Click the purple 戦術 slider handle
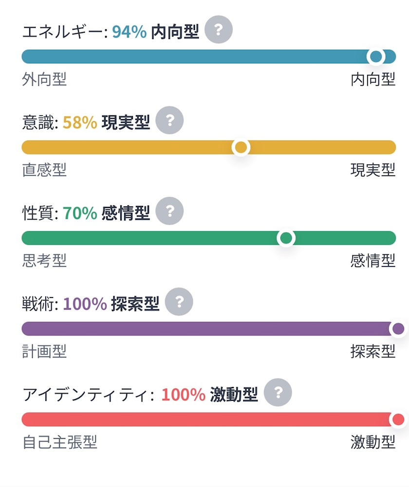Viewport: 409px width, 487px height. point(398,329)
